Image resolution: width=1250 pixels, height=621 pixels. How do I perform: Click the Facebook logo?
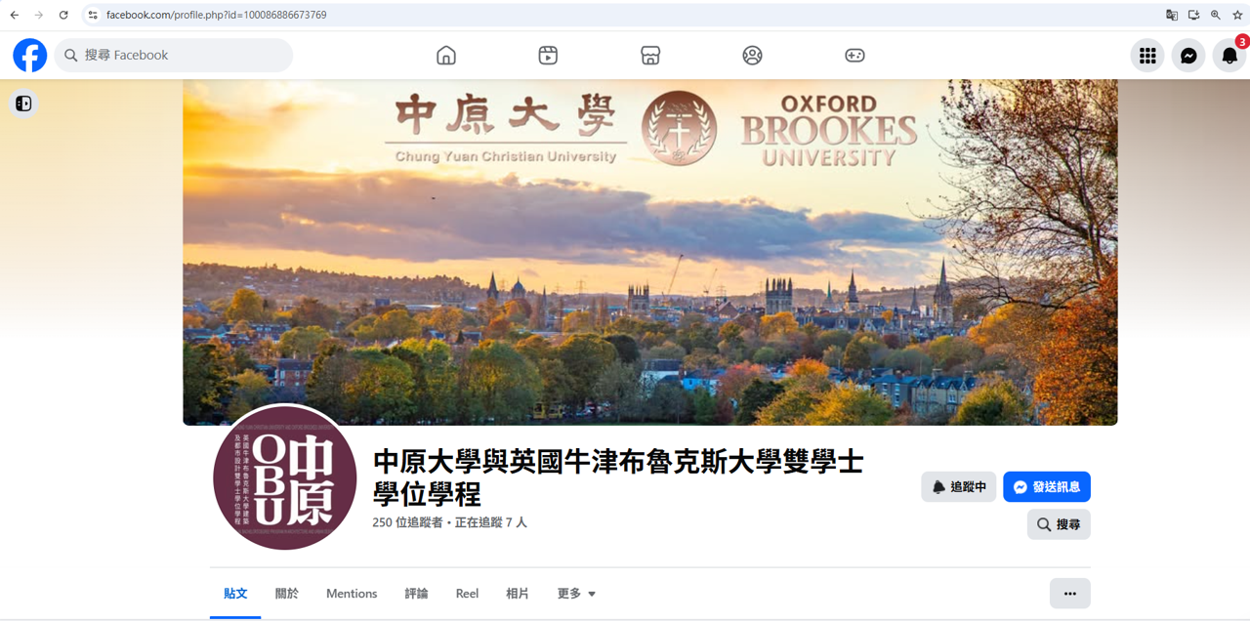point(30,56)
